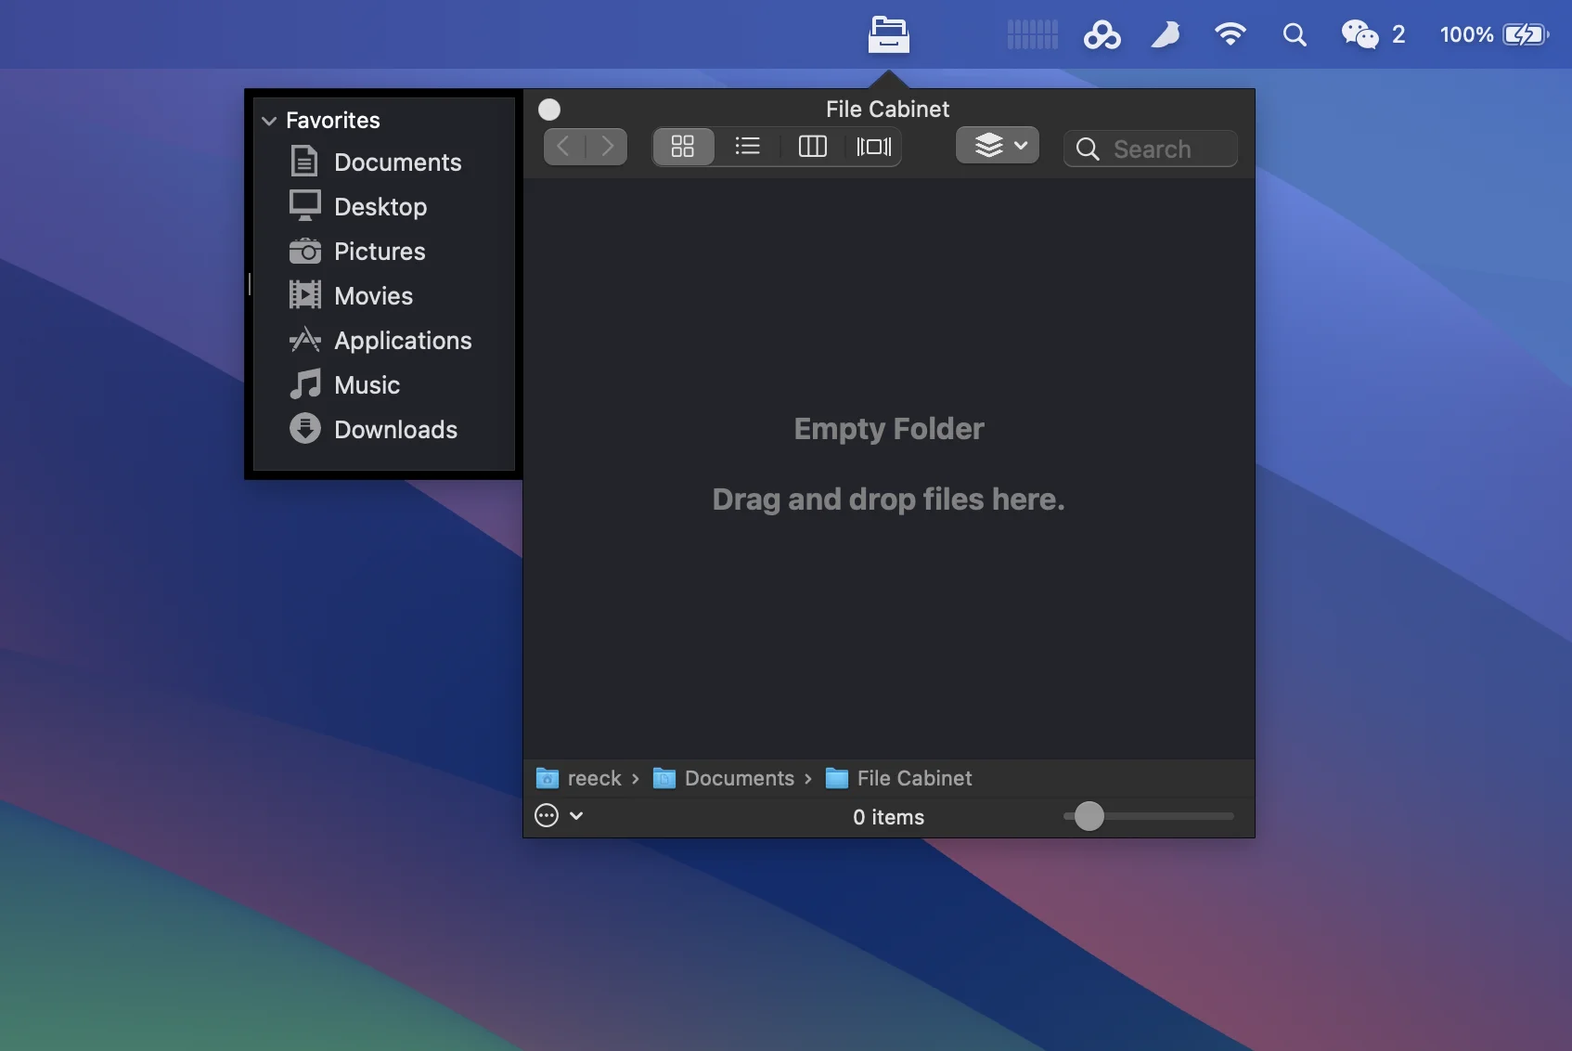This screenshot has width=1572, height=1051.
Task: Click the dotted grid menu bar icon
Action: (x=1033, y=34)
